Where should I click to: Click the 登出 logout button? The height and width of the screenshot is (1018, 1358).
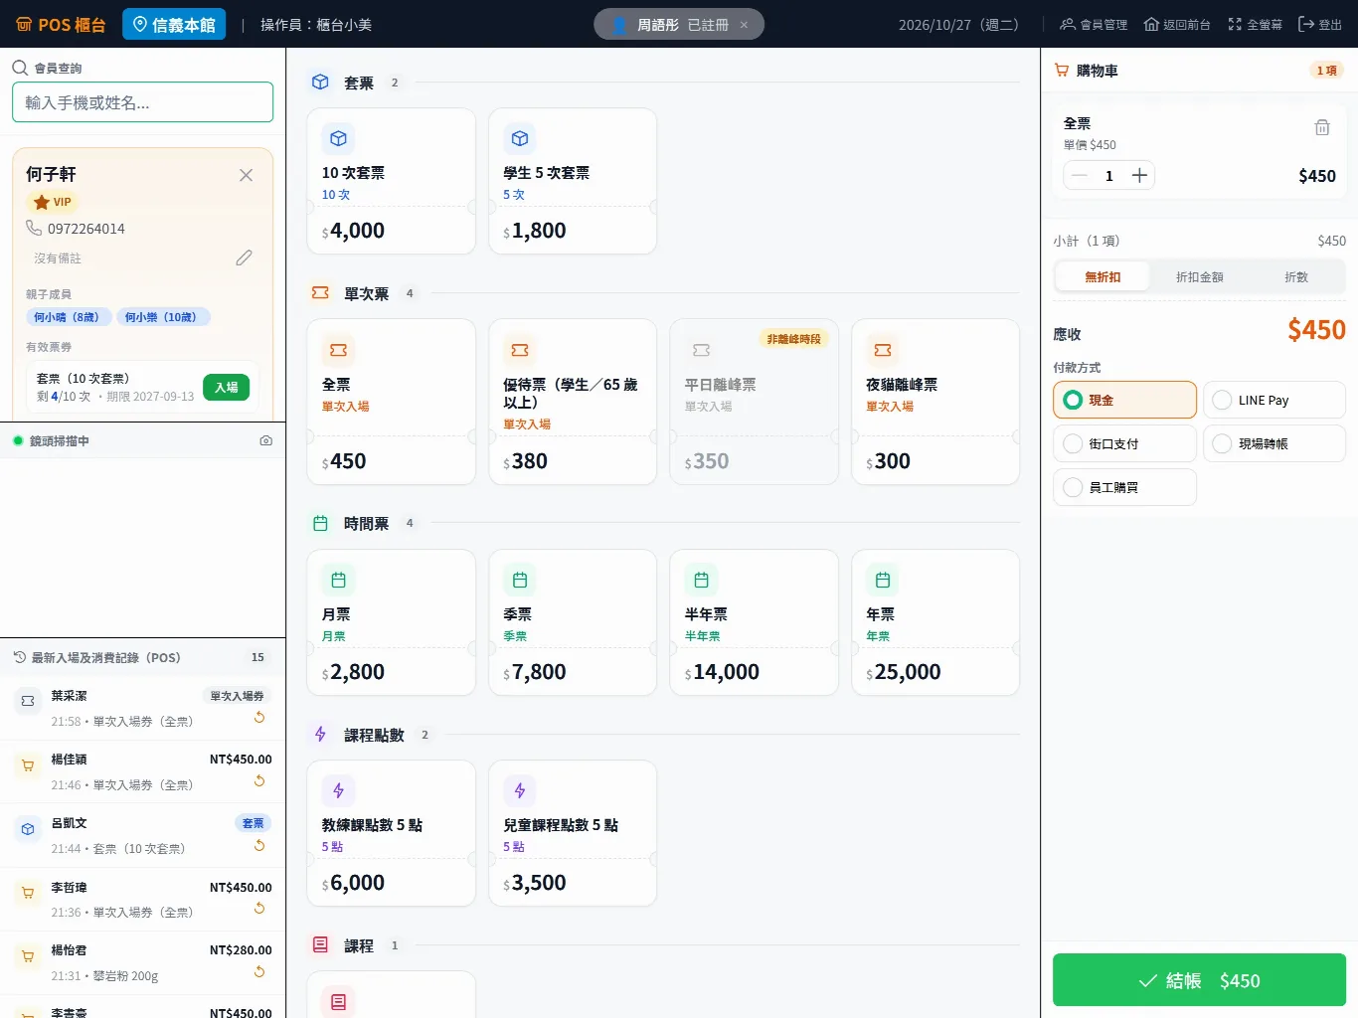pos(1320,25)
